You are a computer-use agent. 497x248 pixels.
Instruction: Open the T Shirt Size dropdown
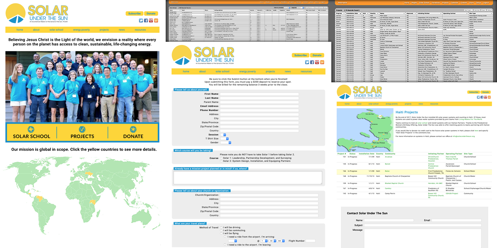click(x=224, y=138)
